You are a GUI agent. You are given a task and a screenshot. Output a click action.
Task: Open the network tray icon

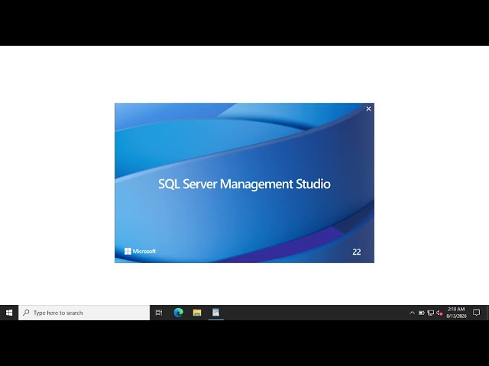click(x=430, y=313)
